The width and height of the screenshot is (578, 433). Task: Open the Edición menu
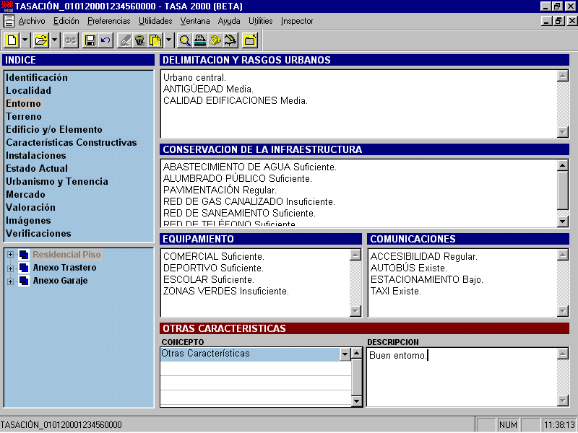click(66, 21)
